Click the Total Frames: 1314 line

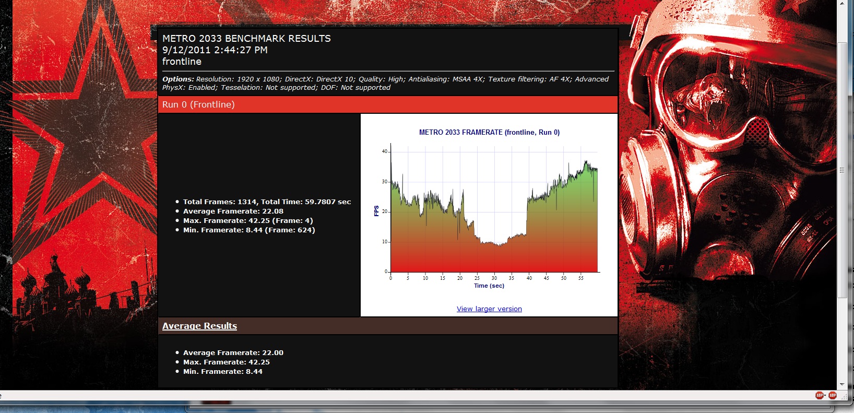pos(267,202)
